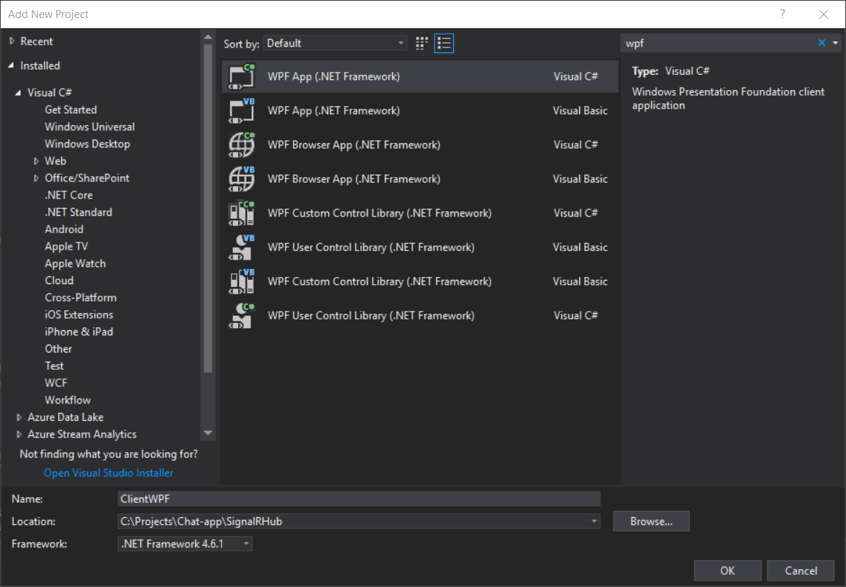Click the Visual Basic WPF Browser App globe icon
Viewport: 846px width, 587px height.
[x=242, y=179]
